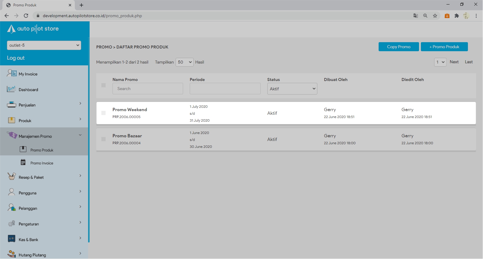Viewport: 483px width, 259px height.
Task: Tick the select-all checkbox in table header
Action: pyautogui.click(x=103, y=85)
